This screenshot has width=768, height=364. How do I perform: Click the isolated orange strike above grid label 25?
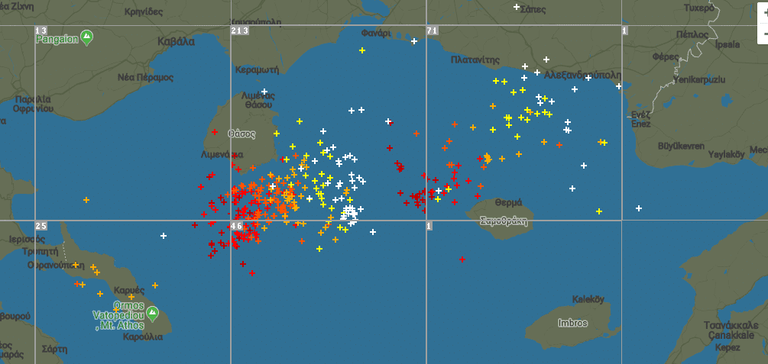click(x=86, y=200)
